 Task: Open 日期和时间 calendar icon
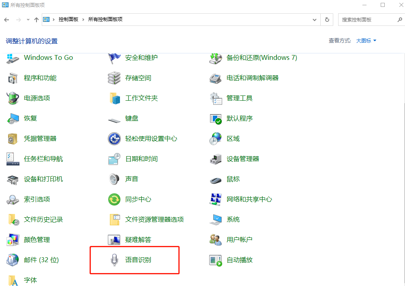[114, 159]
